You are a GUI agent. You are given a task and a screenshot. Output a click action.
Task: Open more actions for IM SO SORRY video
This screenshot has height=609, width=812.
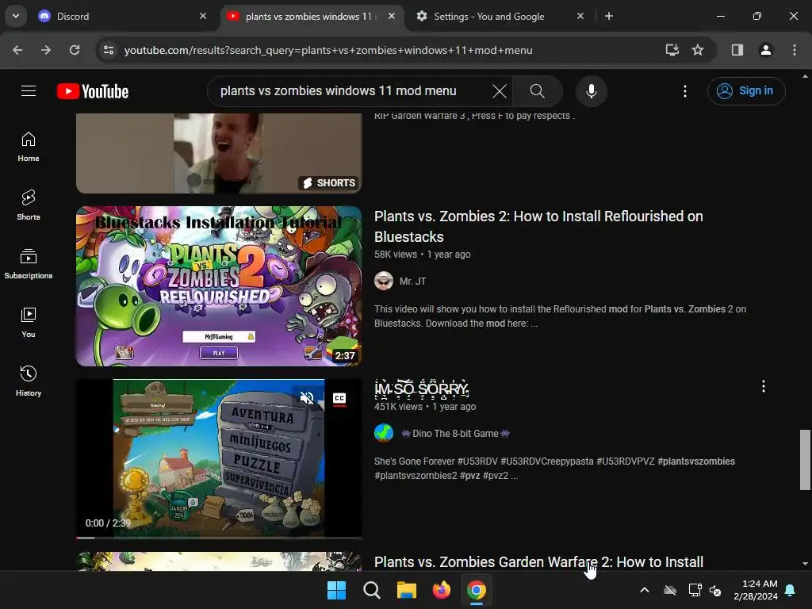(x=764, y=386)
